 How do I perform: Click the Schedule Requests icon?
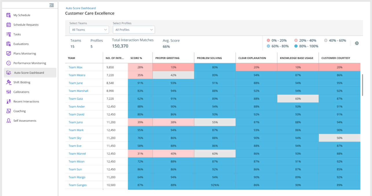click(x=9, y=25)
